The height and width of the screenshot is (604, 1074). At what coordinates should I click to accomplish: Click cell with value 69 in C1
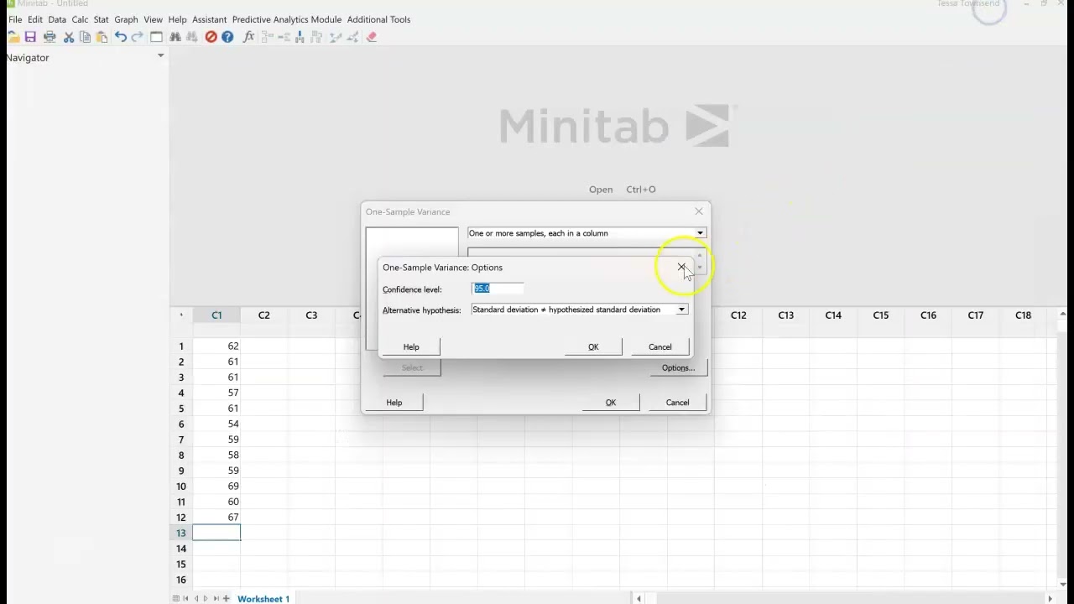coord(216,487)
